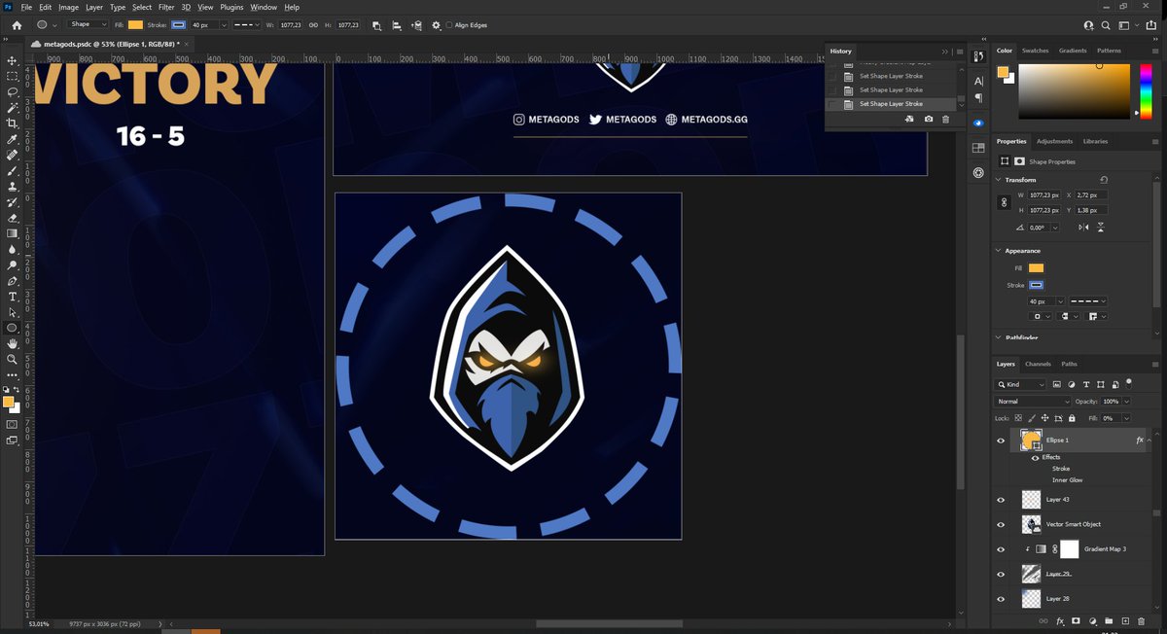This screenshot has width=1167, height=634.
Task: Select the Eyedropper tool
Action: coord(12,139)
